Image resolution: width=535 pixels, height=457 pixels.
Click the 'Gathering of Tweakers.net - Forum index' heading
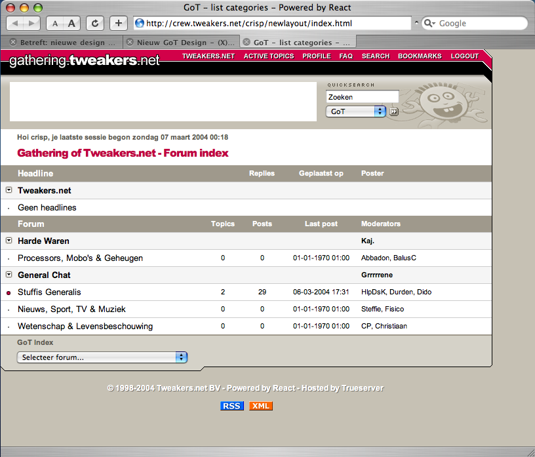[x=123, y=153]
